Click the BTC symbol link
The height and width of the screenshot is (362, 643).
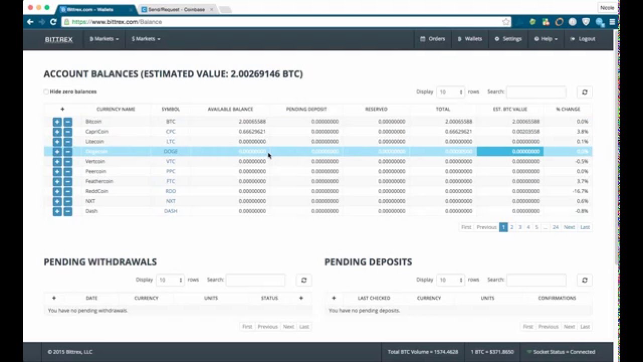point(170,122)
